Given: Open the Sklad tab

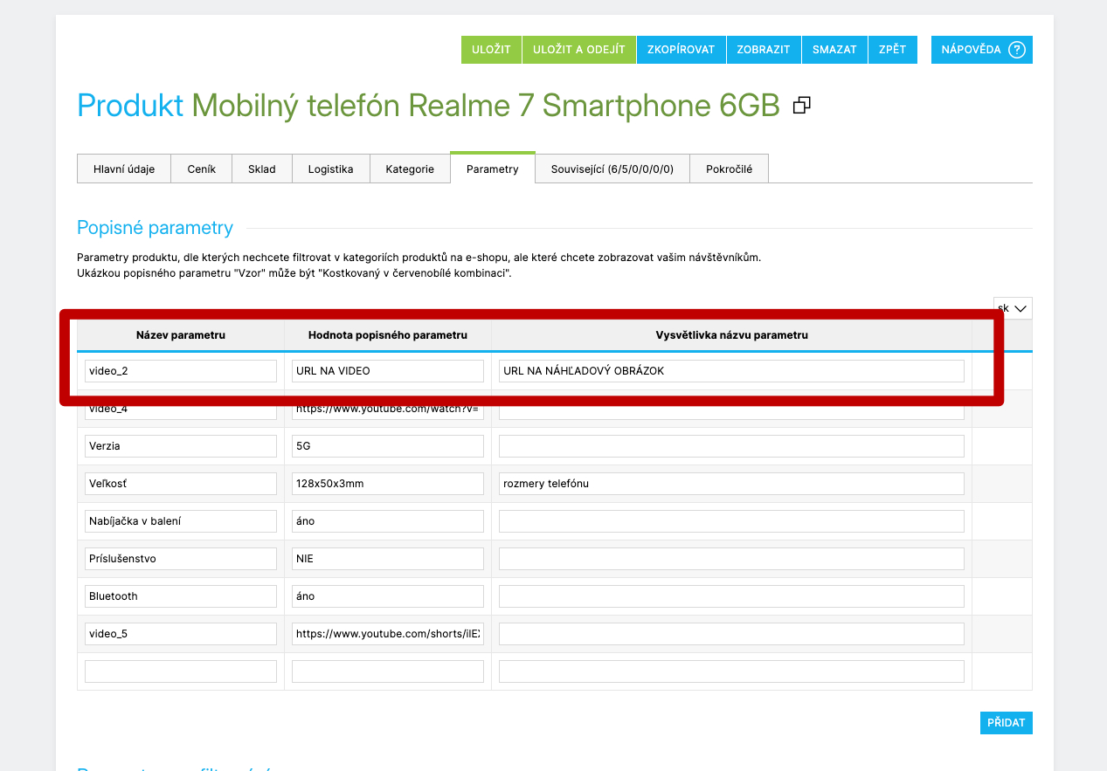Looking at the screenshot, I should pos(262,169).
